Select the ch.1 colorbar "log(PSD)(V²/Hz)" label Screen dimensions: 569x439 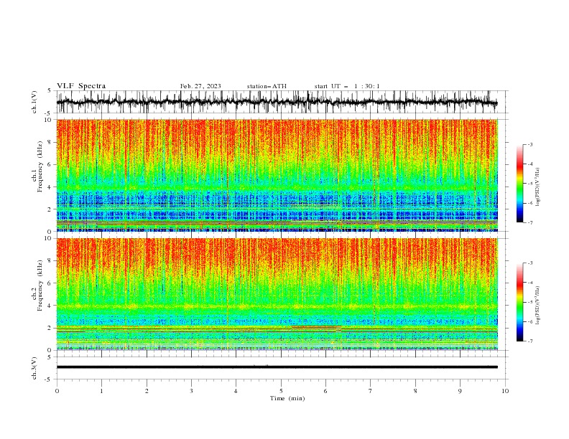coord(537,187)
